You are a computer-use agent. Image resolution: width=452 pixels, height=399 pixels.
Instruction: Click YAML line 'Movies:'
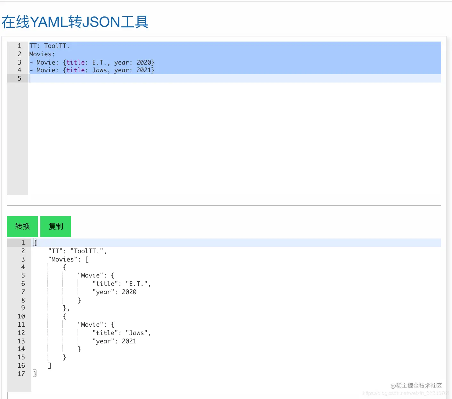pos(42,54)
